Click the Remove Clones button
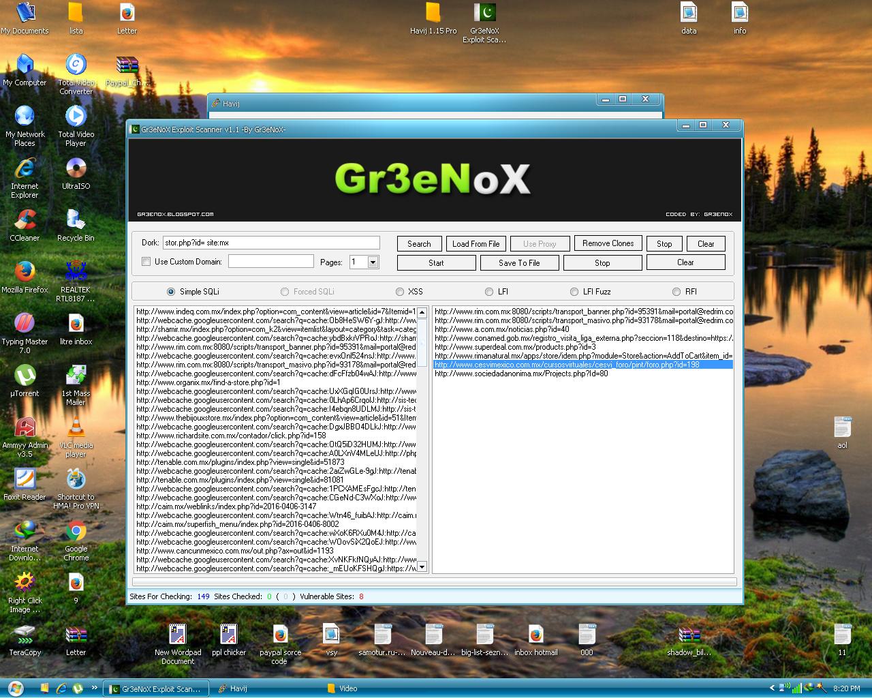This screenshot has height=698, width=872. point(608,243)
